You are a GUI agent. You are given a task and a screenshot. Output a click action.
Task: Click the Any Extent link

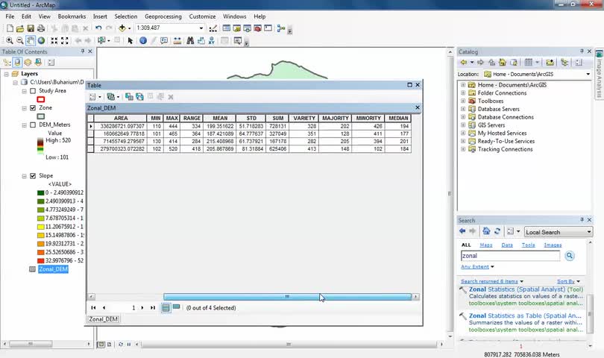[475, 267]
